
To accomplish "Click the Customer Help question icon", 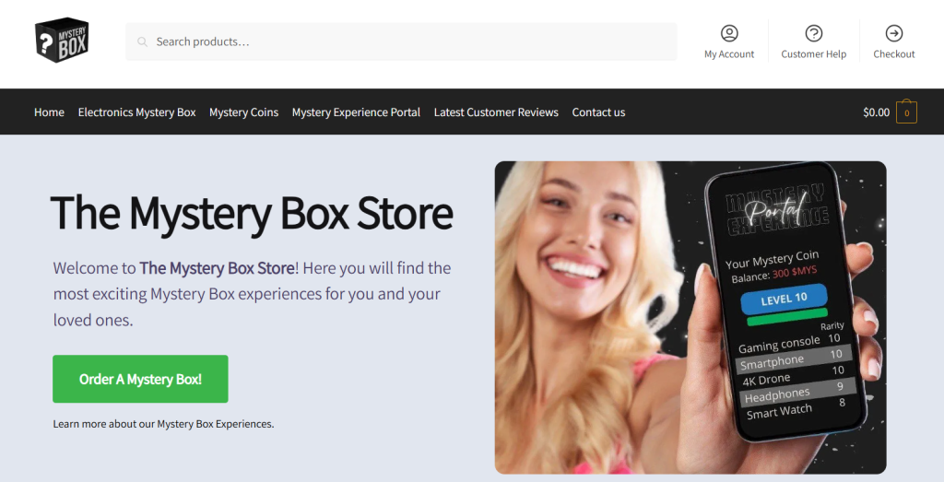I will [813, 33].
